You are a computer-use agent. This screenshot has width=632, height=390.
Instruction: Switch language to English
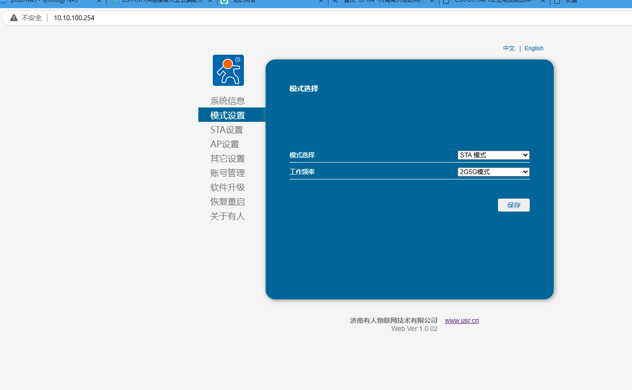[534, 48]
